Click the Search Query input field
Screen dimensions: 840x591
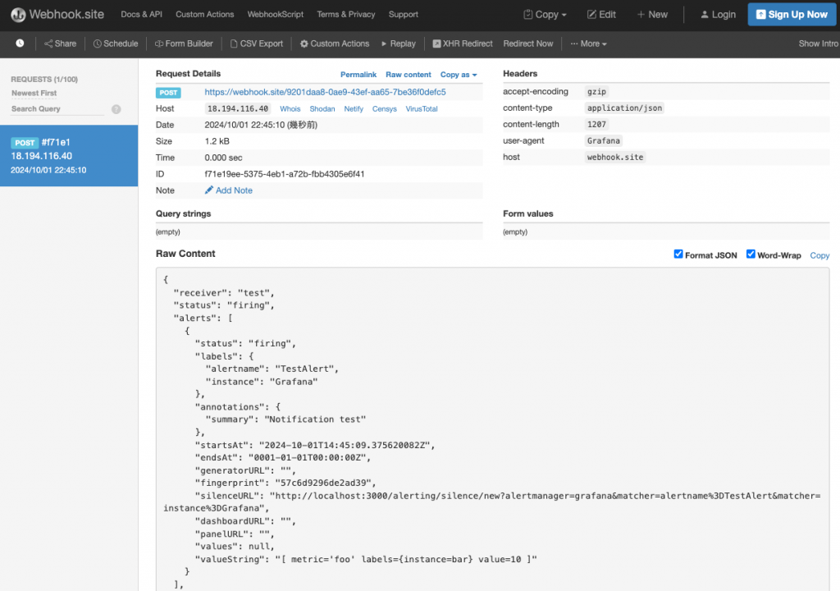tap(59, 109)
